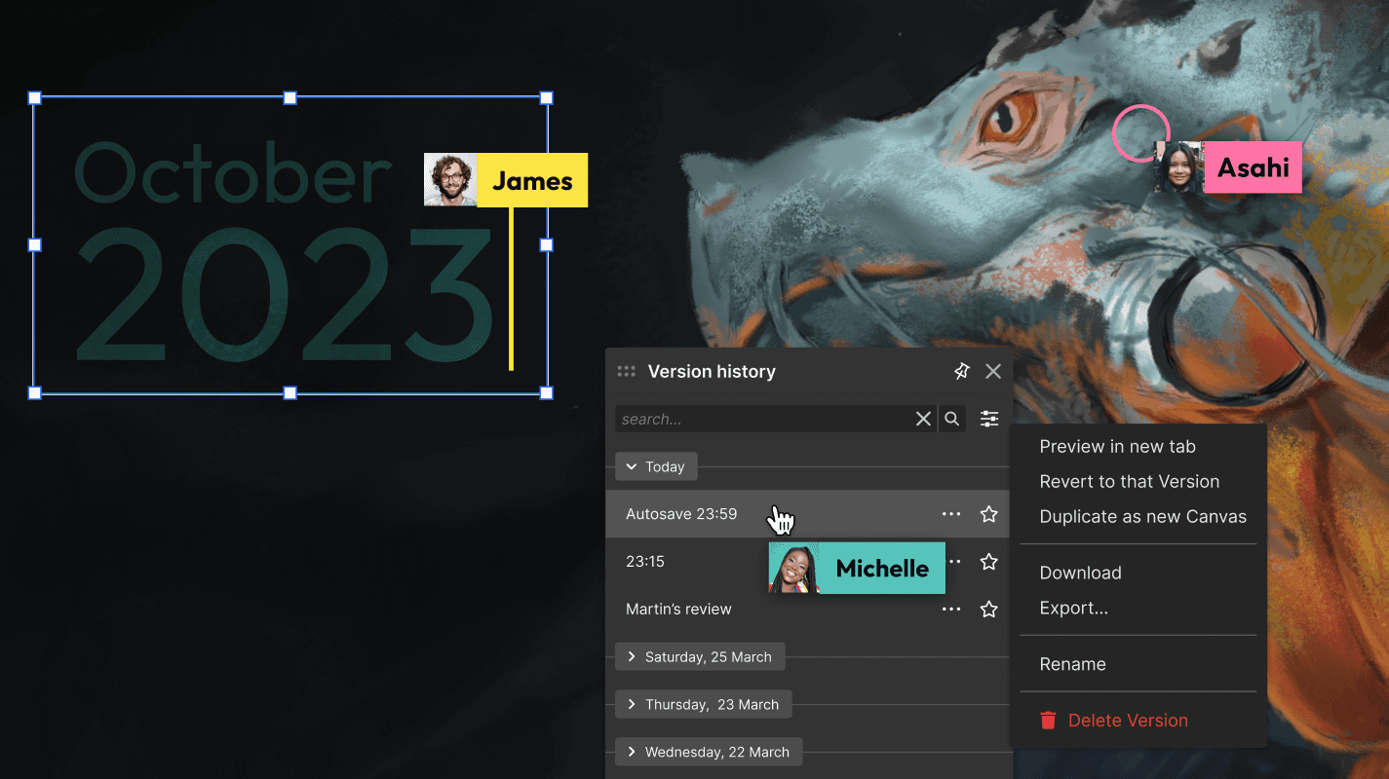Image resolution: width=1389 pixels, height=779 pixels.
Task: Star the Autosave 23:59 version
Action: coord(988,514)
